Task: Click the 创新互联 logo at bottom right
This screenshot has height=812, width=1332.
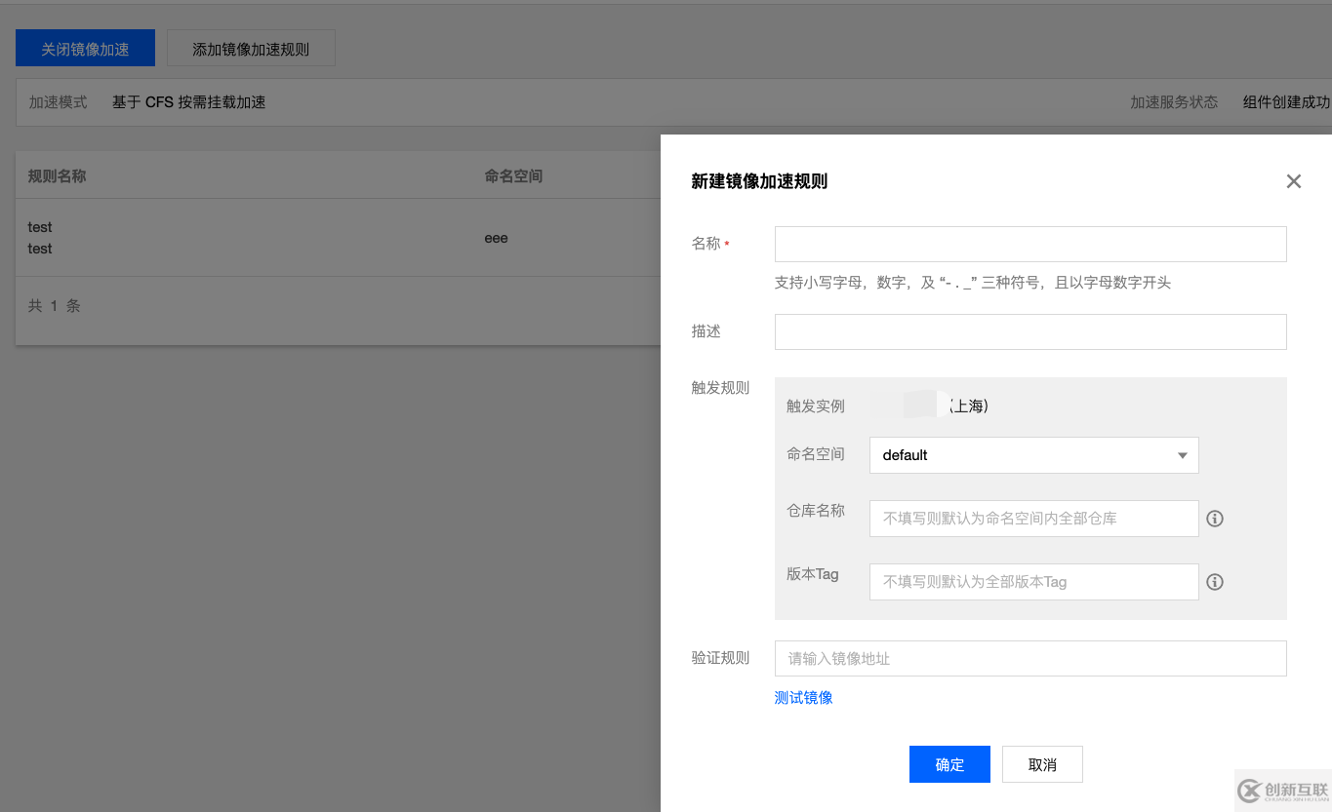Action: [x=1284, y=791]
